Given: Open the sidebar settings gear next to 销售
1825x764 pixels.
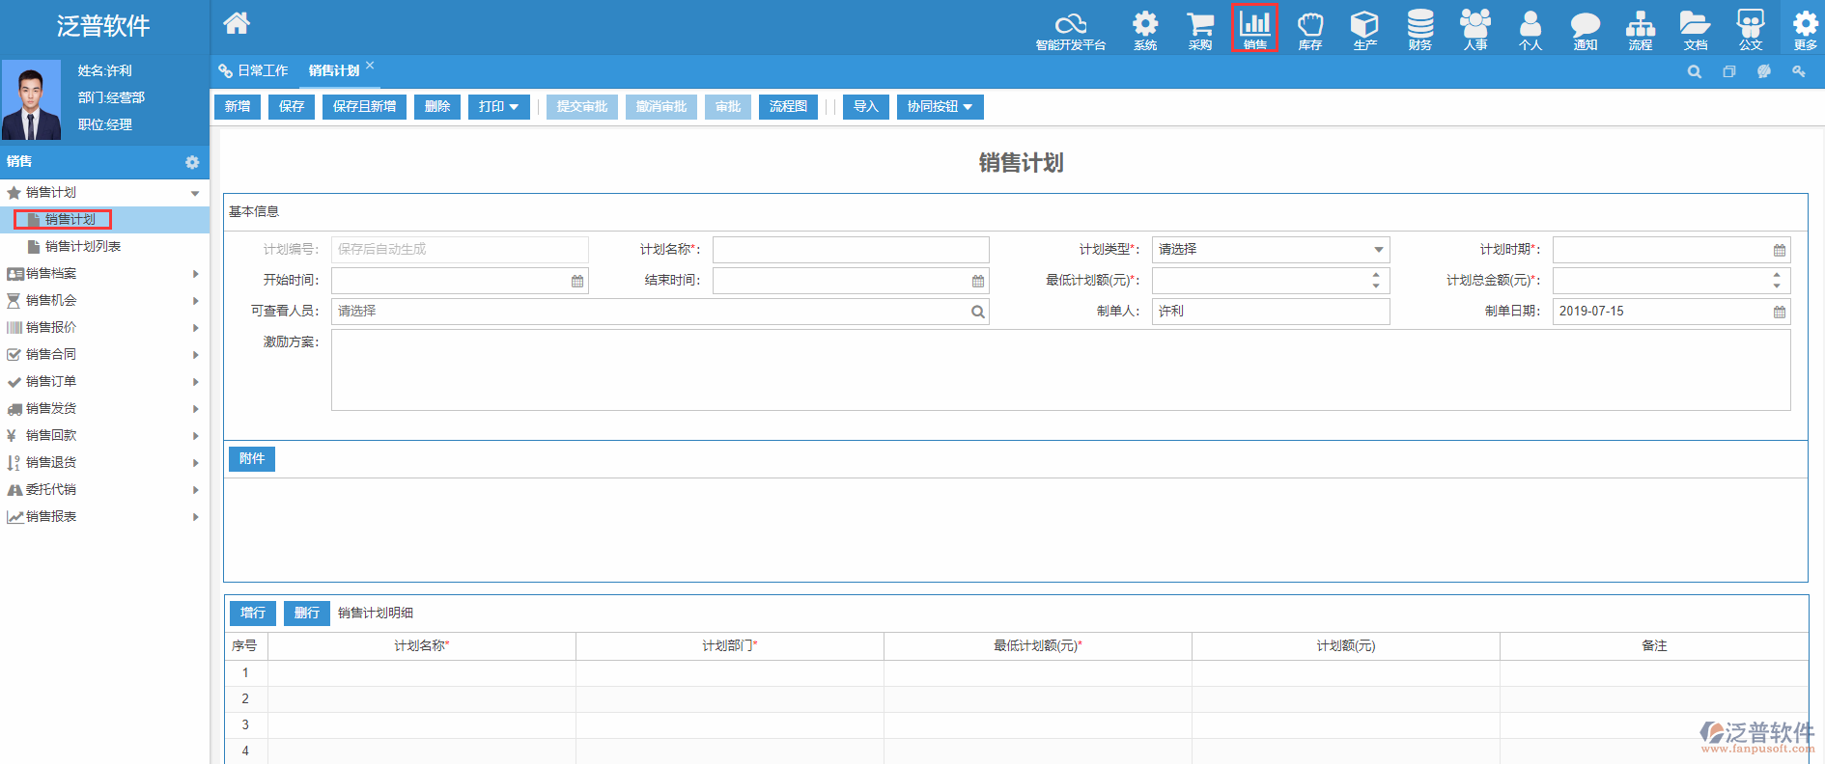Looking at the screenshot, I should point(192,162).
